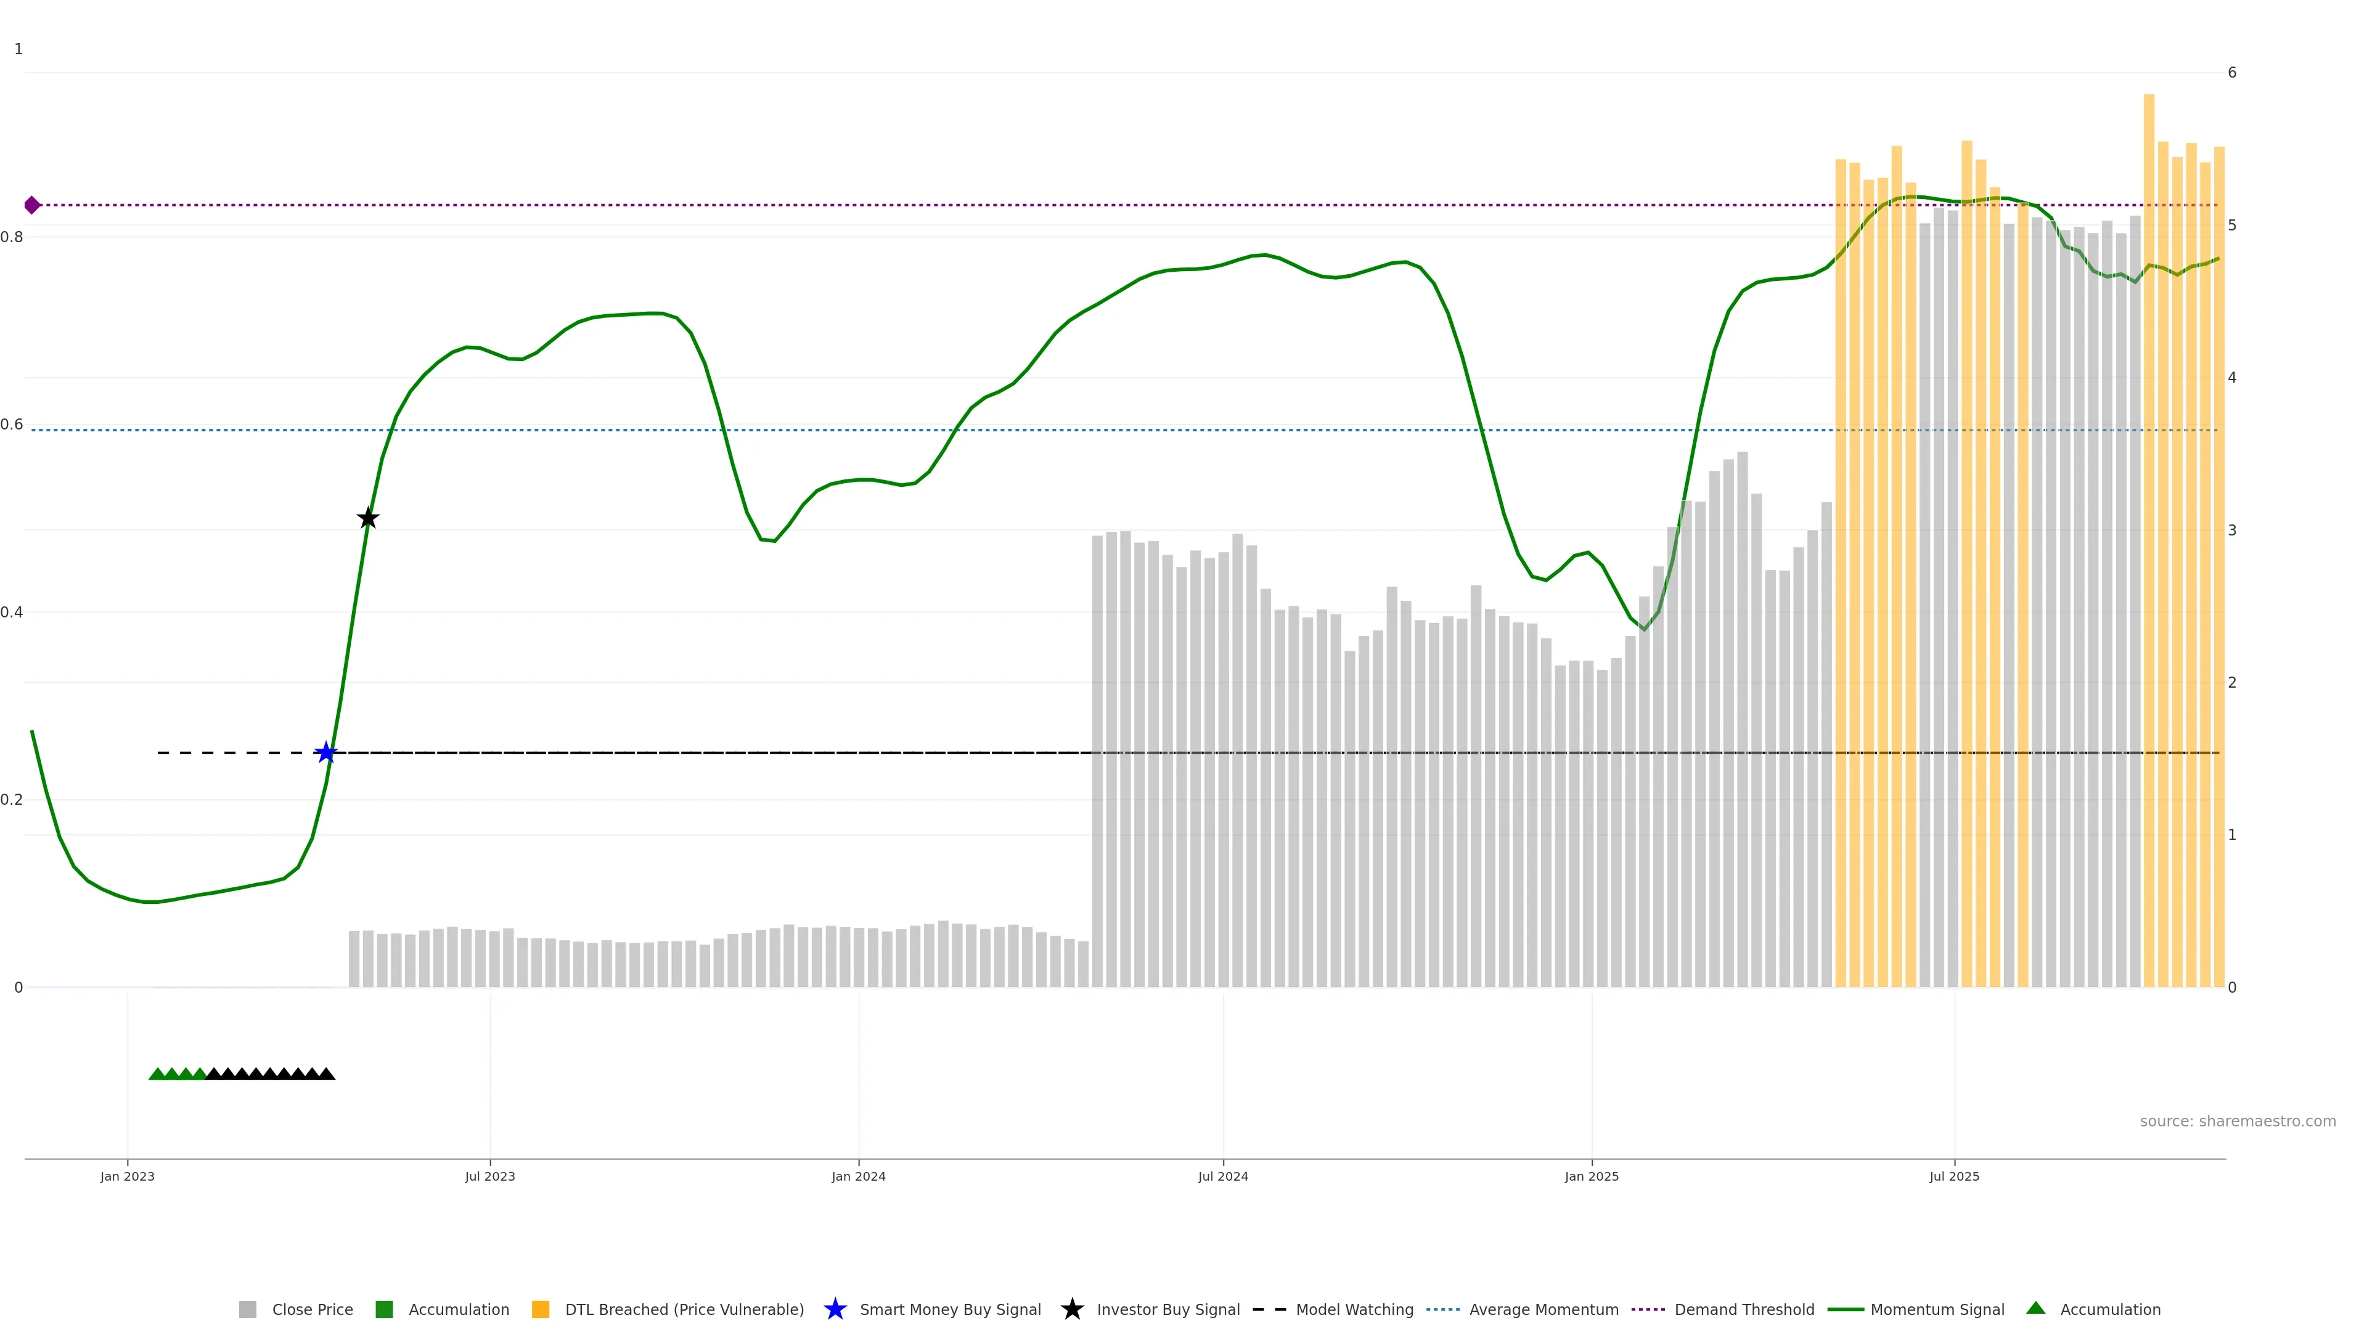Click the blue star icon in the legend
The width and height of the screenshot is (2367, 1331).
click(835, 1310)
